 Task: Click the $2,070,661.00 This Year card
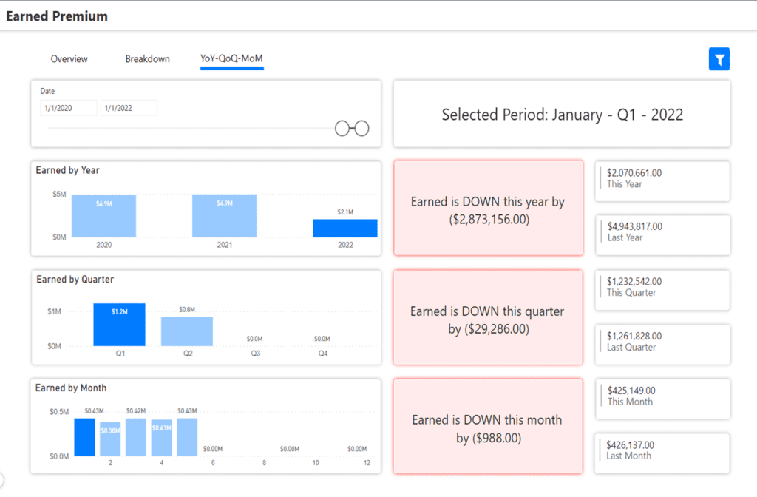click(x=662, y=181)
